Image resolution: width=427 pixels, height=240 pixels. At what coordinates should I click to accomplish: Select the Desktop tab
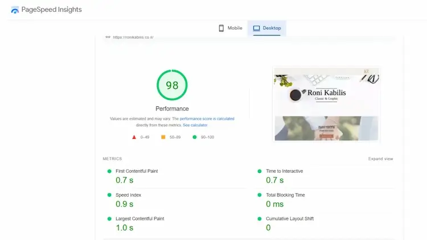tap(266, 28)
